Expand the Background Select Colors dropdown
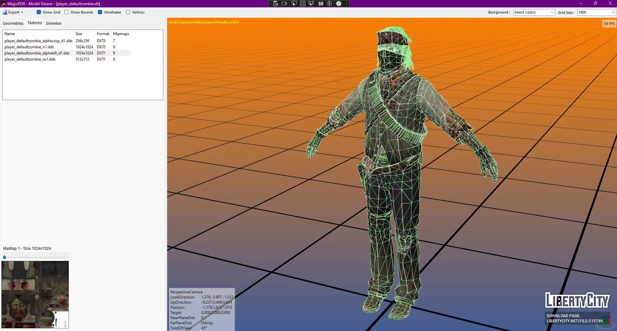The image size is (617, 331). pyautogui.click(x=534, y=12)
